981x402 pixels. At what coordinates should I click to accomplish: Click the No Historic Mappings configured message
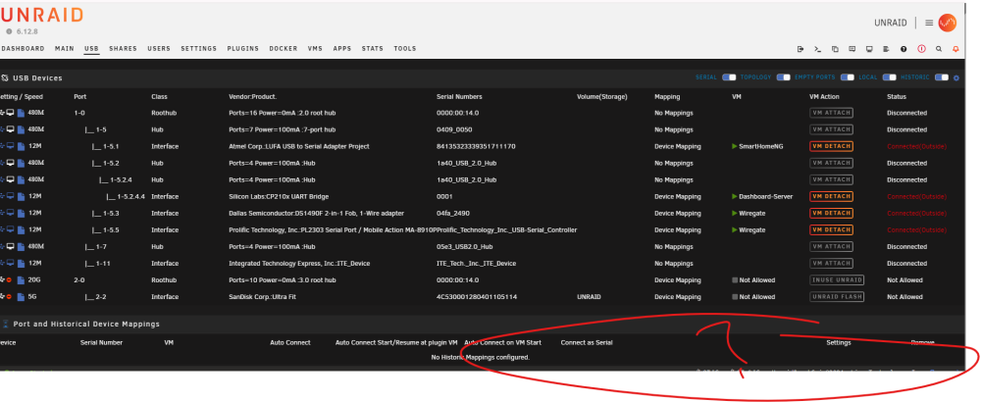click(x=481, y=358)
